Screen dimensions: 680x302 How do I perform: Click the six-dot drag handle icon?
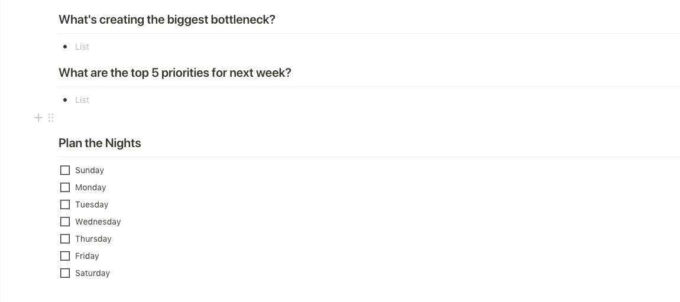tap(51, 118)
